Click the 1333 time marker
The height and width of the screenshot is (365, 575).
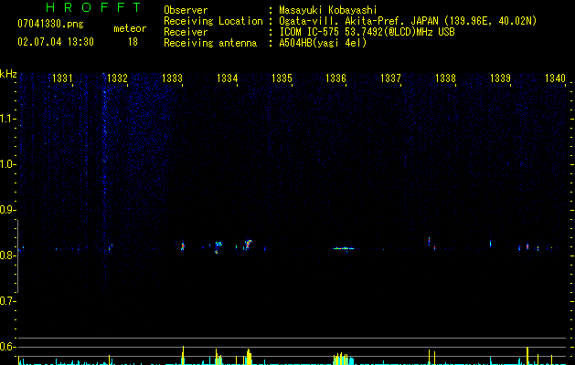[x=172, y=78]
